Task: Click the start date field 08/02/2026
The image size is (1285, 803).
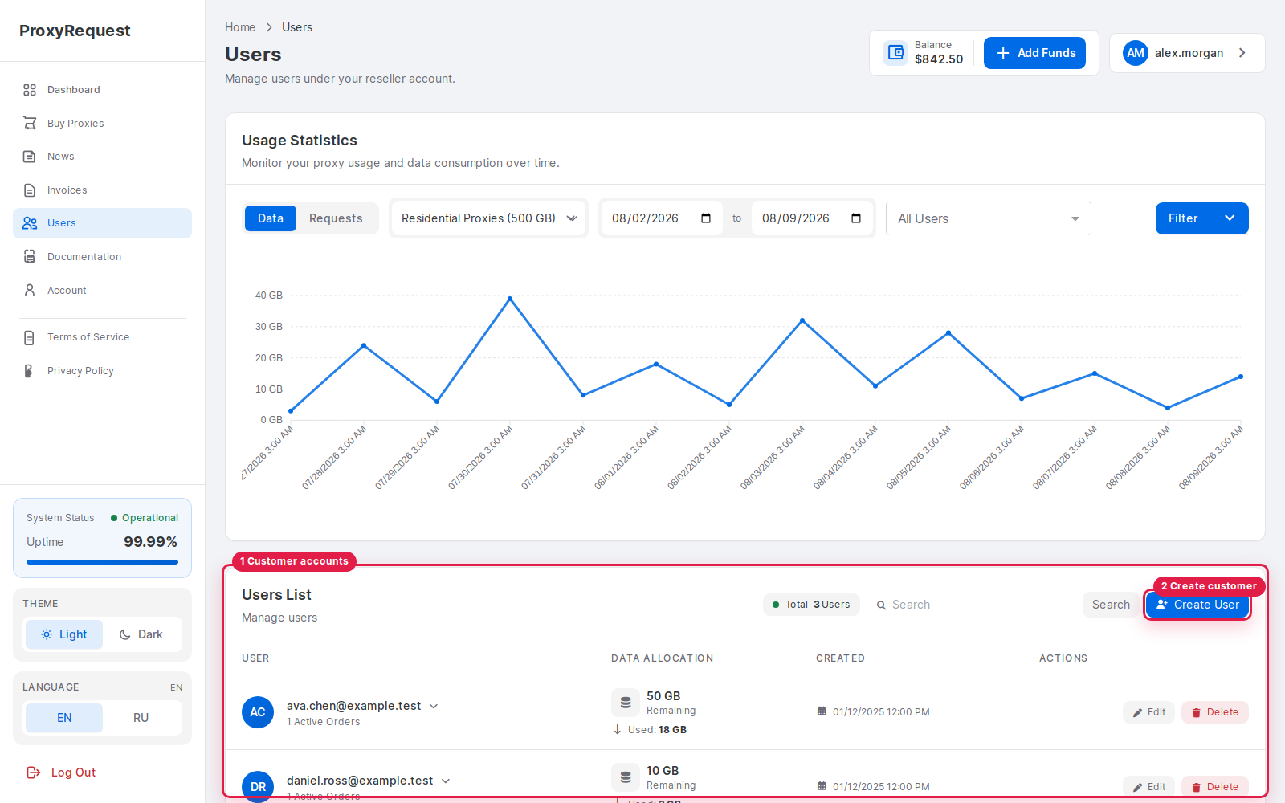Action: (660, 218)
